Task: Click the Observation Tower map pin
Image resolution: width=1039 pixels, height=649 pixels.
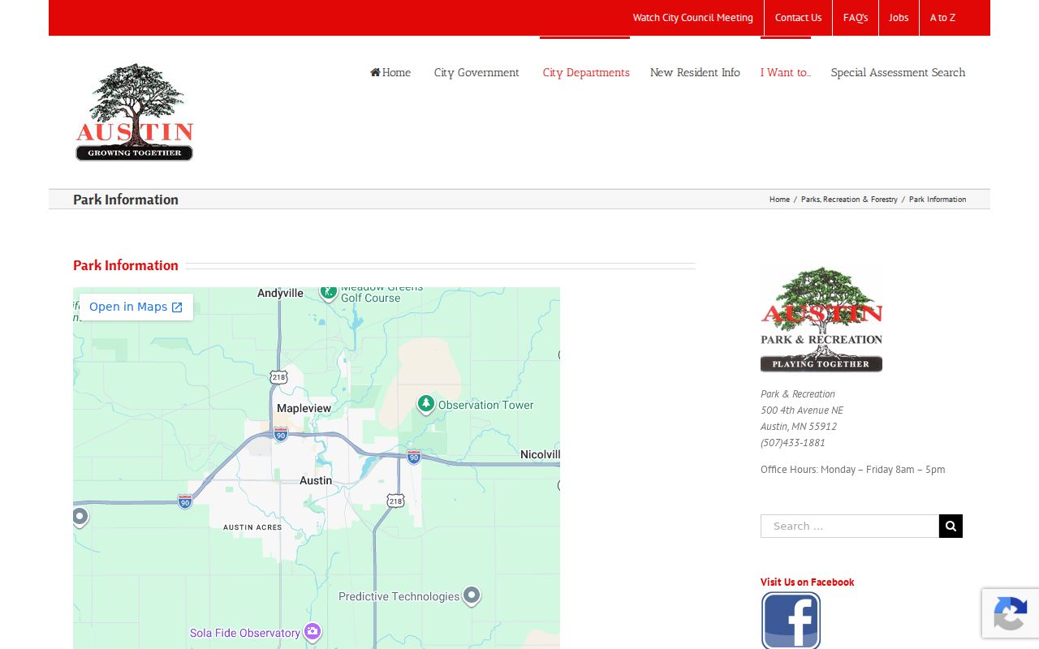Action: (x=425, y=404)
